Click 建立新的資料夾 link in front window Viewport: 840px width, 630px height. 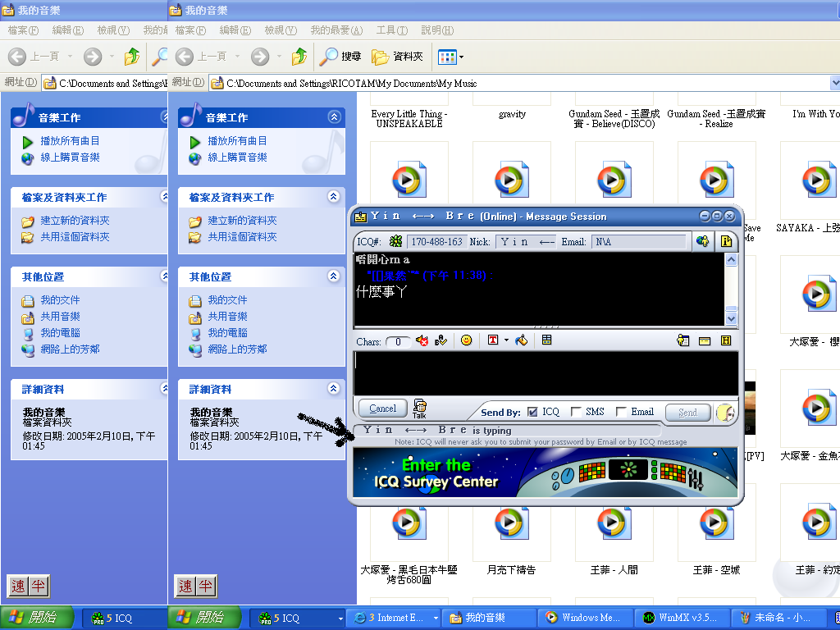point(242,221)
